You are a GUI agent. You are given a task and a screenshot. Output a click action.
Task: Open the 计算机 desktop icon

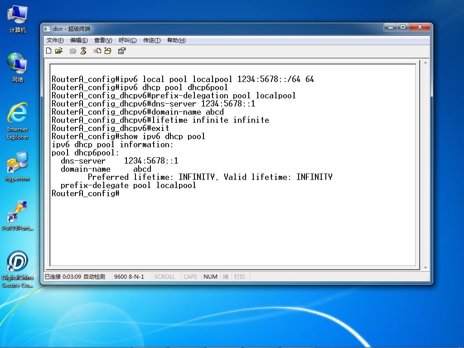click(x=18, y=19)
